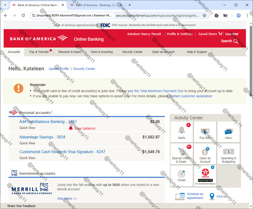
Task: Click contact customer assistance link
Action: coord(191,96)
